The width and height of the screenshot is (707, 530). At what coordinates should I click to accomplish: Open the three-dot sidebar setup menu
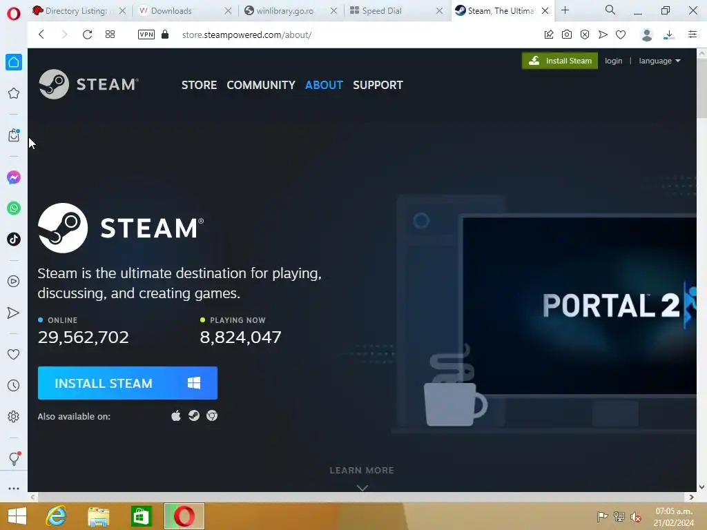click(x=14, y=489)
